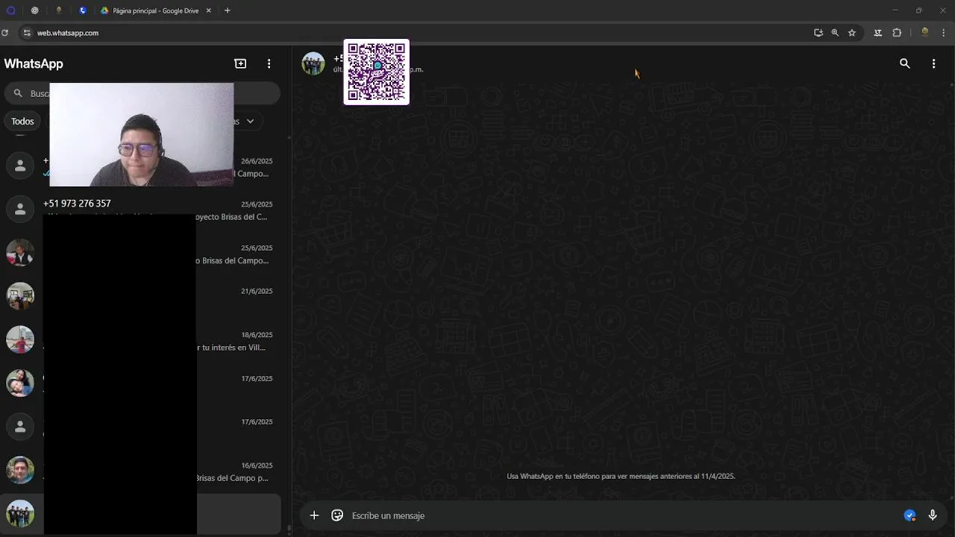Switch to Página principal - Google Drive tab
Screen dimensions: 955x537
[x=156, y=10]
